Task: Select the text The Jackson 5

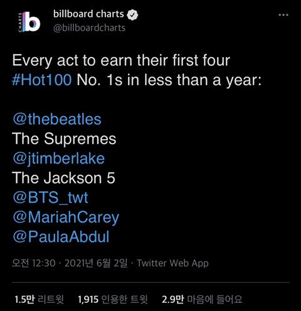Action: (63, 178)
